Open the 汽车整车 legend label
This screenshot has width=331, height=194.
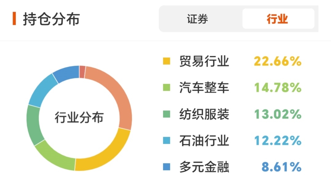(x=204, y=88)
